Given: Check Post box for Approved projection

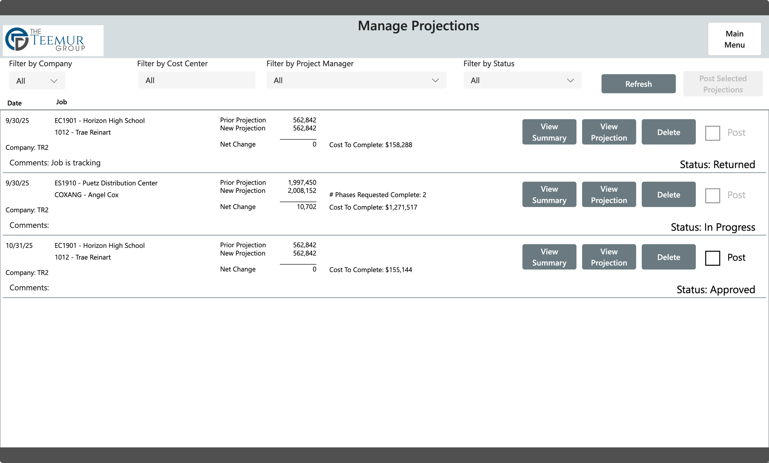Looking at the screenshot, I should point(712,258).
